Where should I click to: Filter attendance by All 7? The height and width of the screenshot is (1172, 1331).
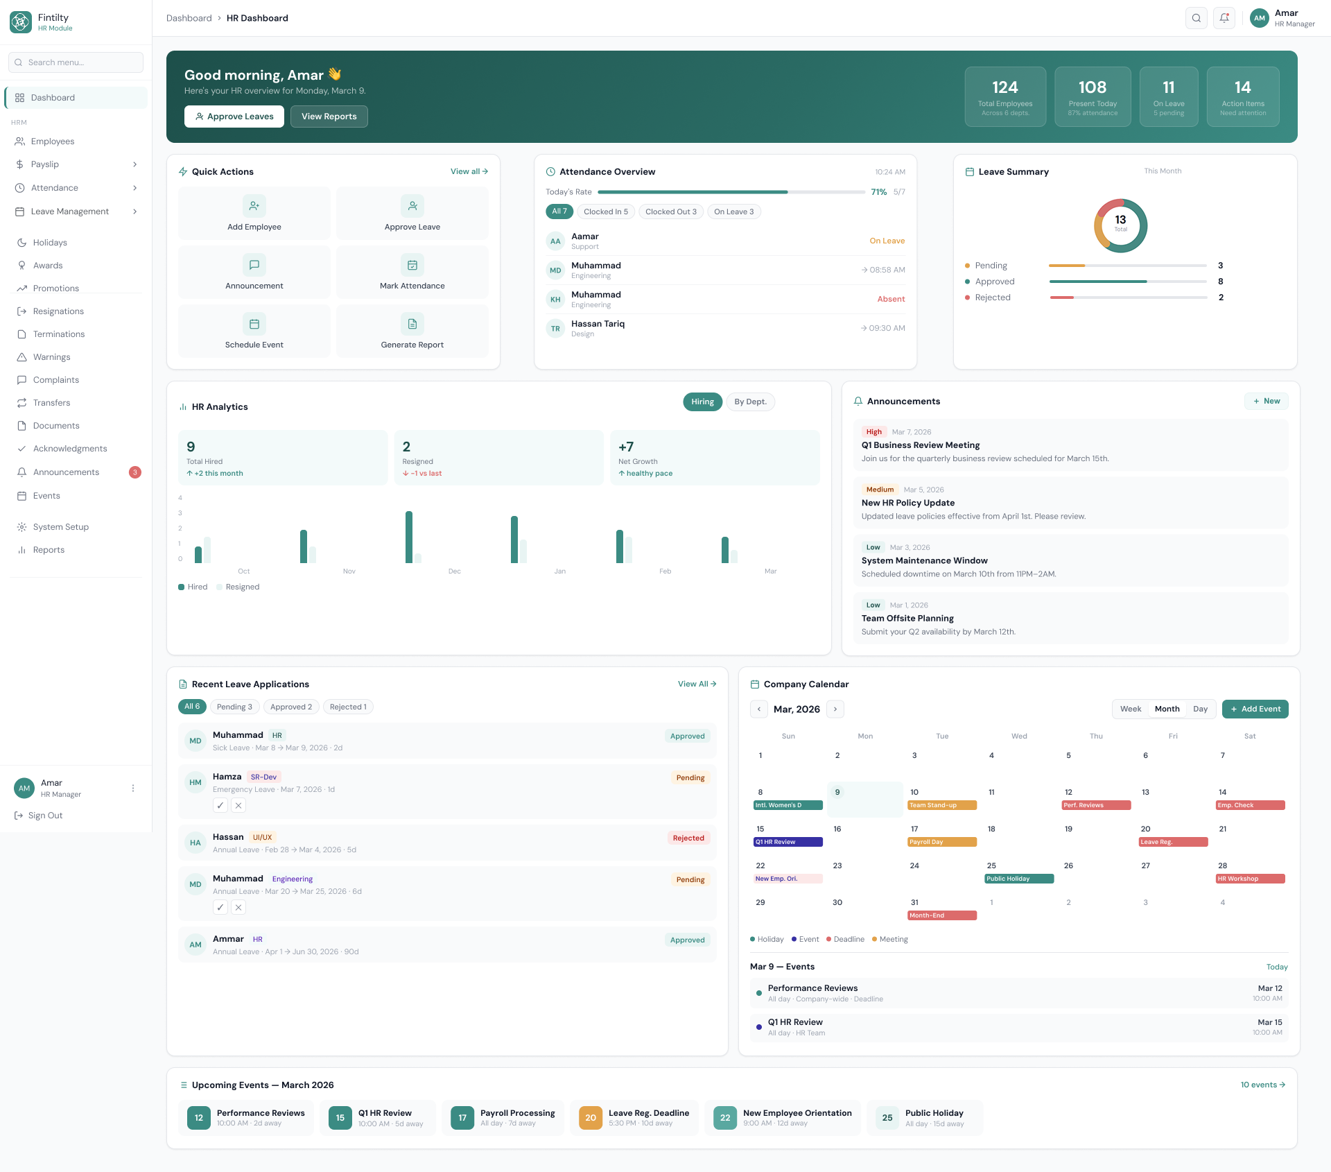click(559, 212)
